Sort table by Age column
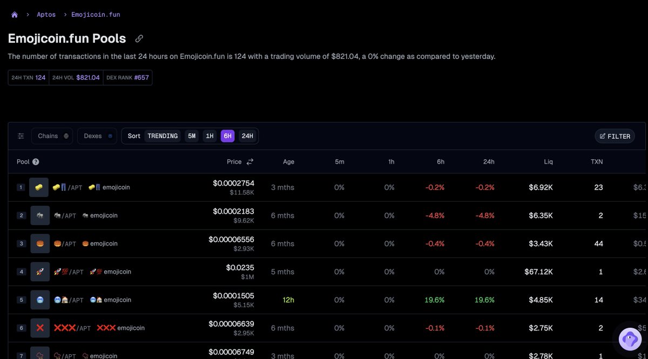Screen dimensions: 648x359 288,161
